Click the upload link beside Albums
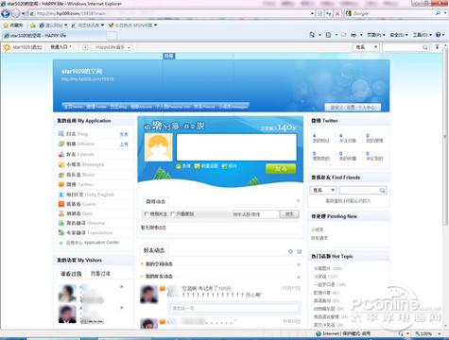The width and height of the screenshot is (449, 340). (x=124, y=144)
